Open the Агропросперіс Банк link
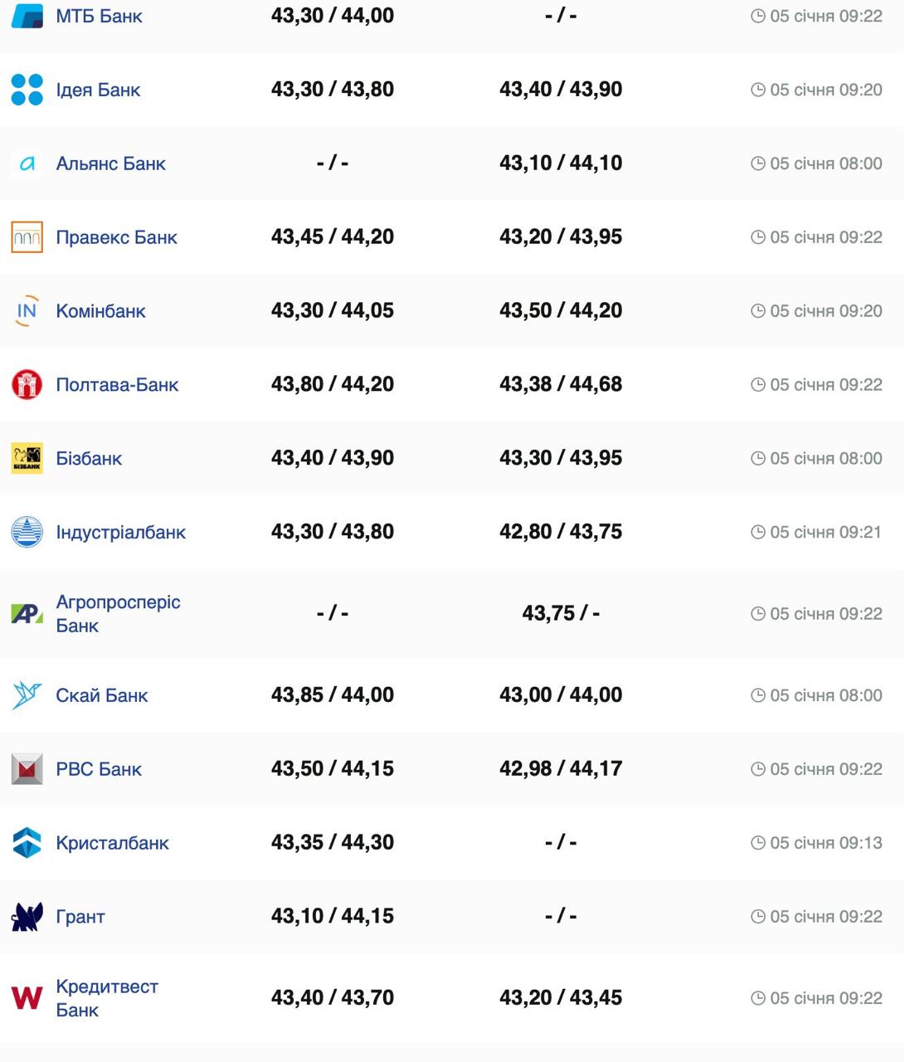 pyautogui.click(x=117, y=614)
